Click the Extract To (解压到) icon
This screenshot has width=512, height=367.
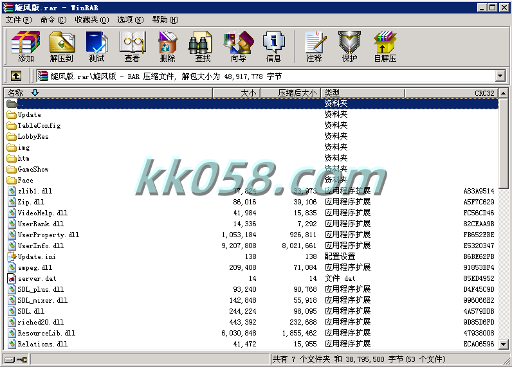point(61,47)
